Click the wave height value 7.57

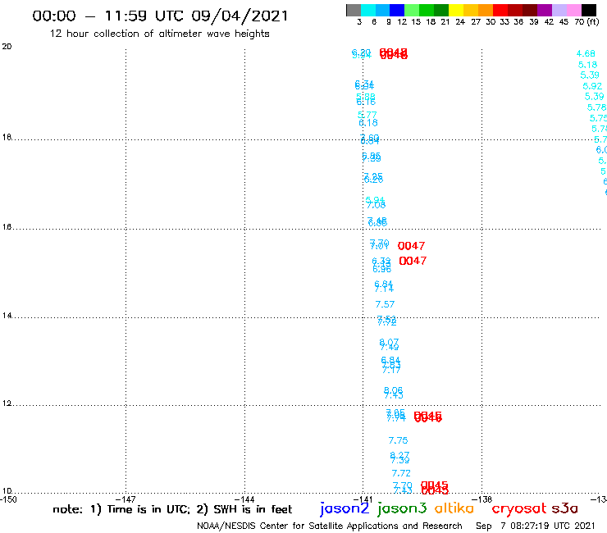(x=385, y=304)
